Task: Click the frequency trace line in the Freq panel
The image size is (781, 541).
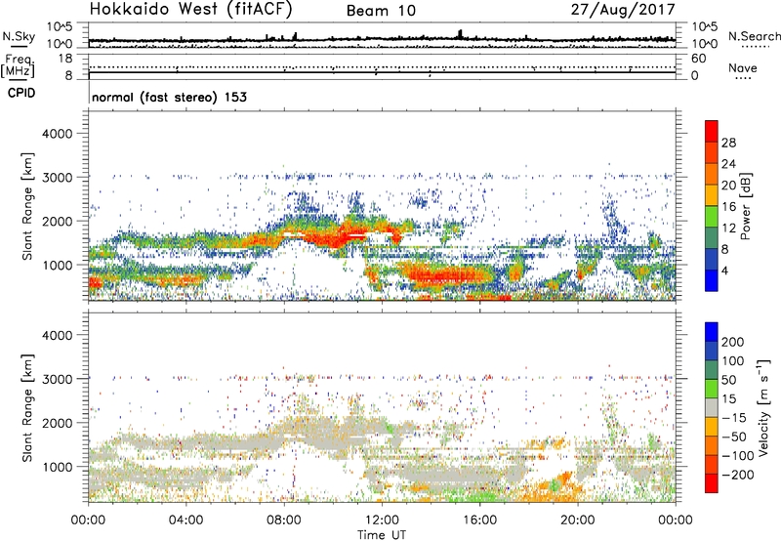Action: click(382, 72)
